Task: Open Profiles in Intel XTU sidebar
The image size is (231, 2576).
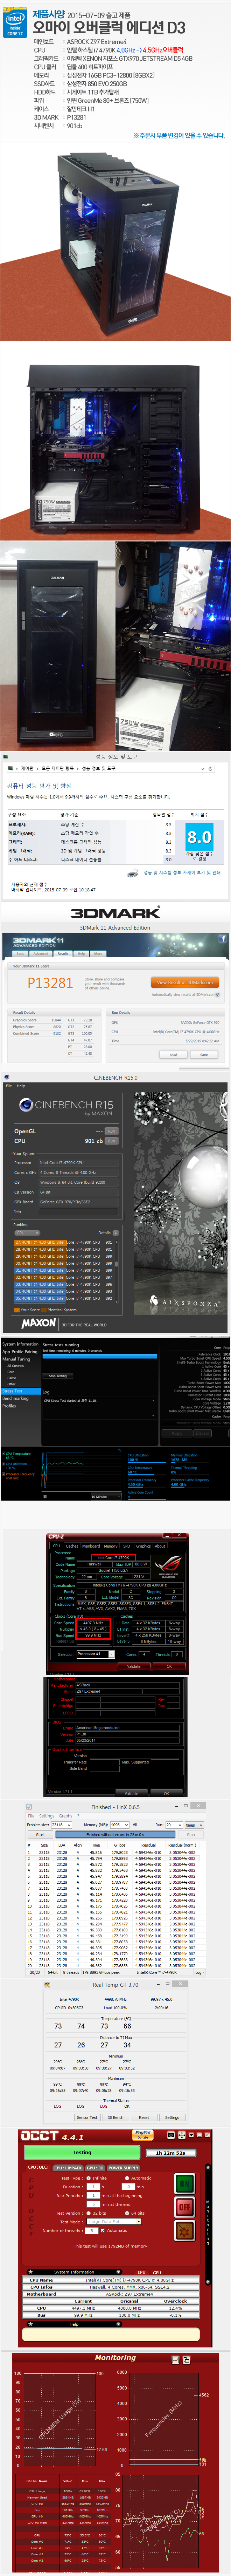Action: click(x=9, y=1406)
